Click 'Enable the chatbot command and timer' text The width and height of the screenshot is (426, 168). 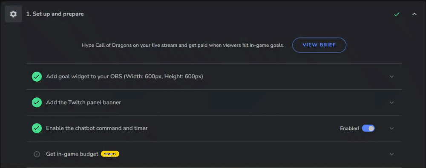point(97,128)
